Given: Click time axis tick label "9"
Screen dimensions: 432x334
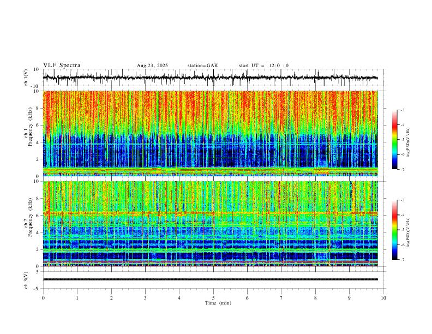Looking at the screenshot, I should click(x=349, y=298).
